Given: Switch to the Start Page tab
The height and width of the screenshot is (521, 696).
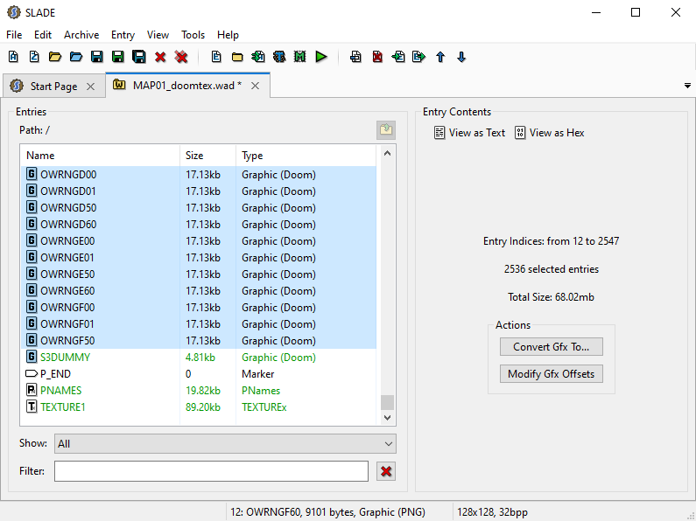Looking at the screenshot, I should (x=53, y=87).
